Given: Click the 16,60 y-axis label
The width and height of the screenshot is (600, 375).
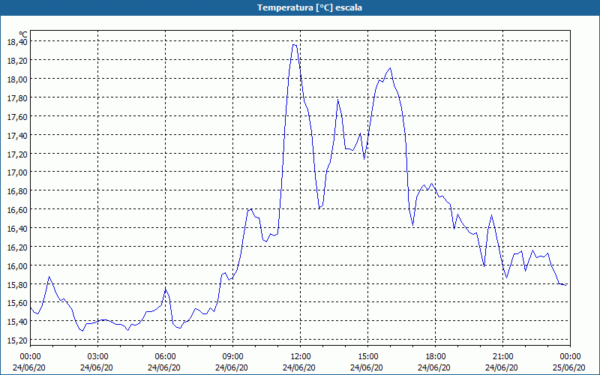Looking at the screenshot, I should point(17,210).
